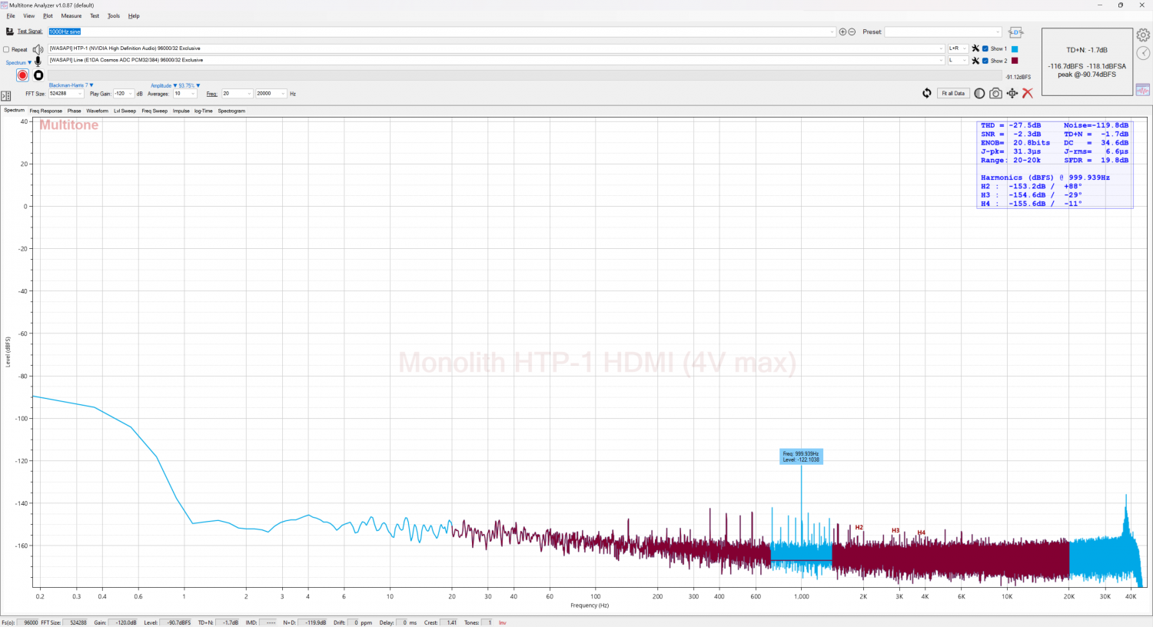
Task: Stop measurement with the black stop button
Action: pyautogui.click(x=38, y=75)
